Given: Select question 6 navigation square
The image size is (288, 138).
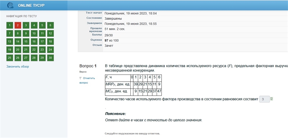Looking at the screenshot, I should [50, 25].
